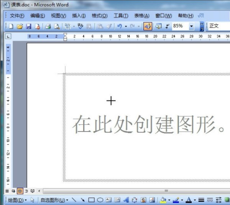Open a file with the folder icon

click(x=20, y=26)
